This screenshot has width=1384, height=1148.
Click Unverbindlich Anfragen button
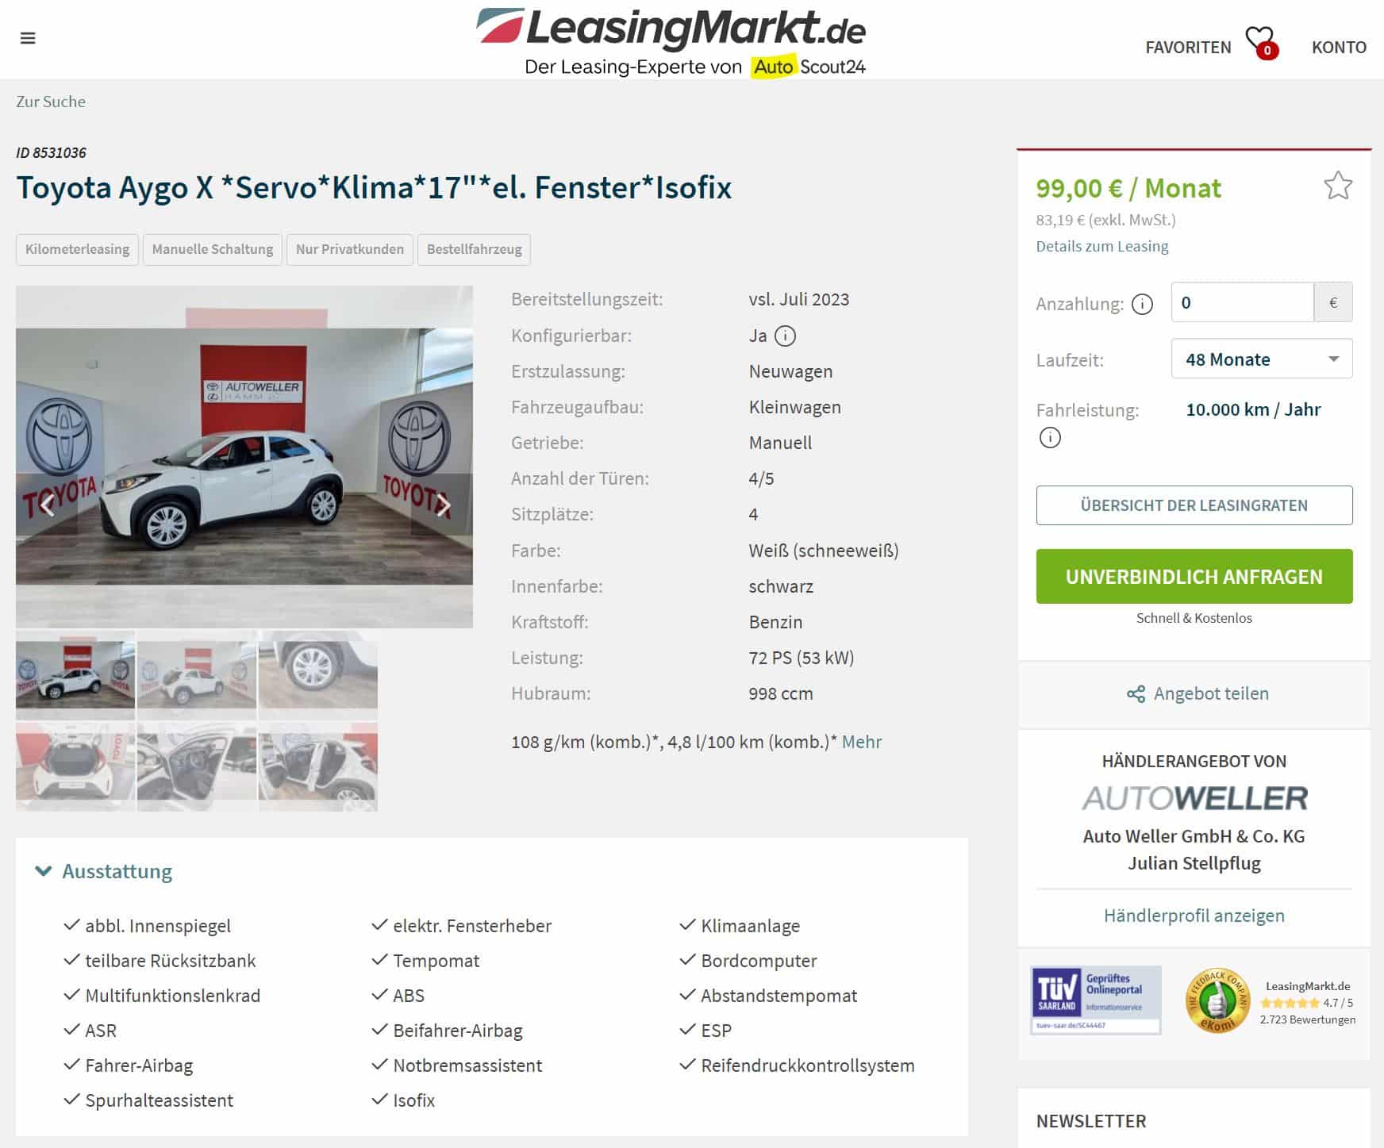tap(1194, 577)
